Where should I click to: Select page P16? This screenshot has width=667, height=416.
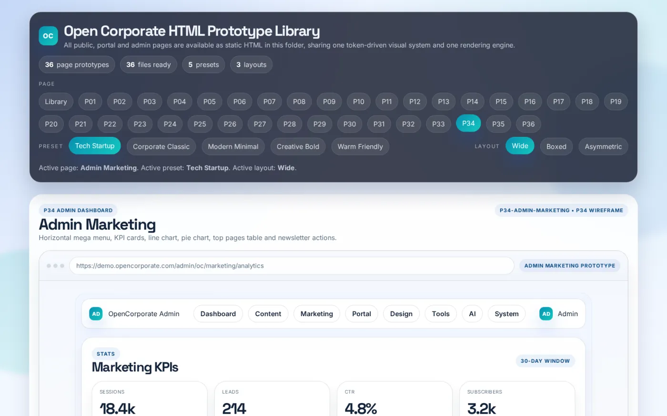coord(530,101)
